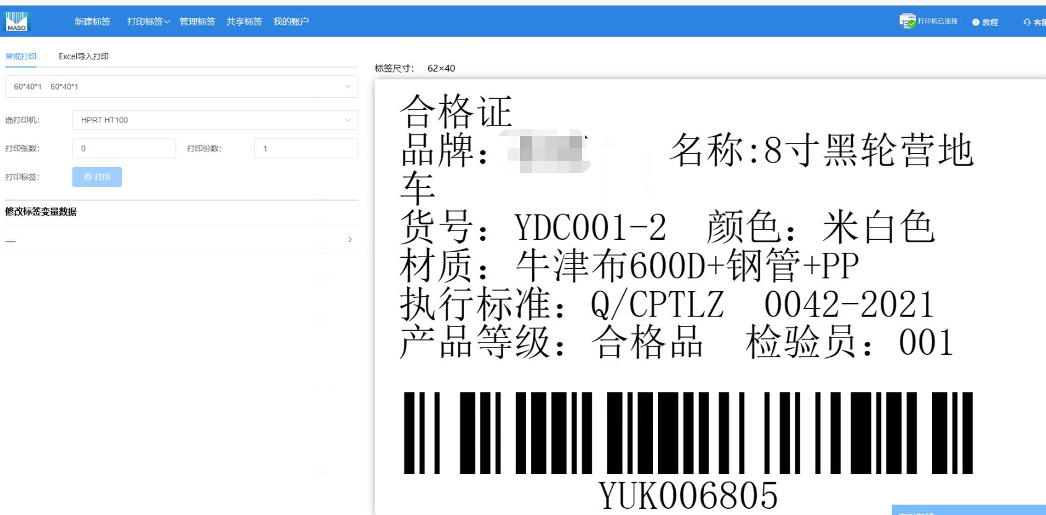Click the 打印机已连接 status text
The height and width of the screenshot is (515, 1046).
pyautogui.click(x=938, y=21)
